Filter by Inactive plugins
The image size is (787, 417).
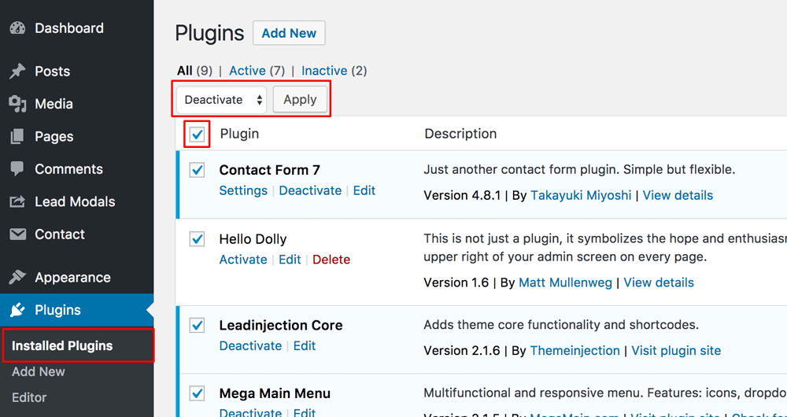[x=324, y=71]
